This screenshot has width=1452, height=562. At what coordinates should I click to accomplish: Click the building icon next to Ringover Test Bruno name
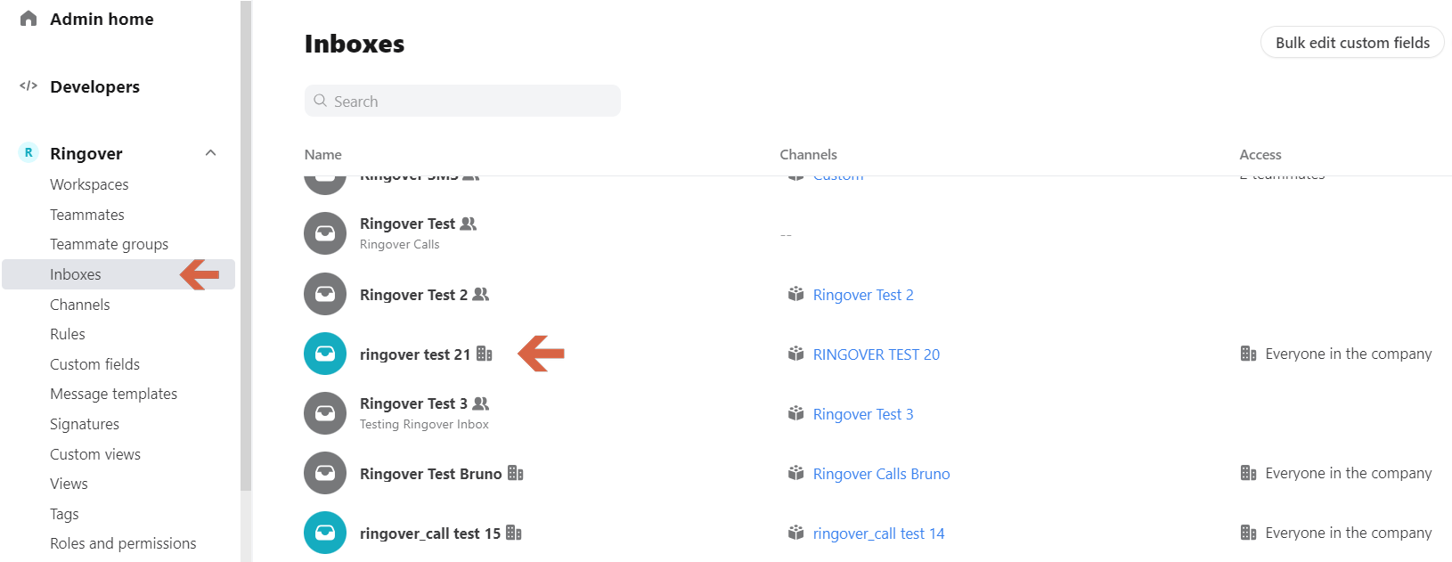point(516,473)
